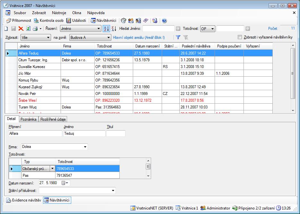Select visitor row Novák Petr
300x214 pixels.
[139, 93]
